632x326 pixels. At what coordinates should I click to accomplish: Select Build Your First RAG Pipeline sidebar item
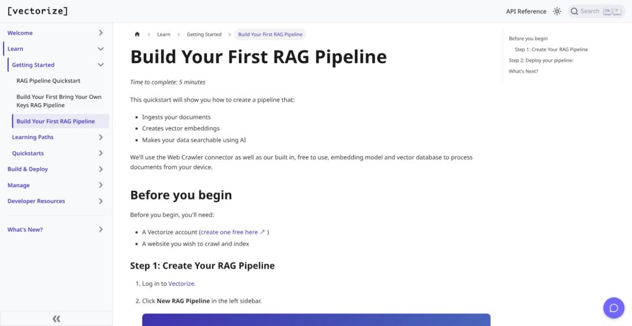click(60, 121)
